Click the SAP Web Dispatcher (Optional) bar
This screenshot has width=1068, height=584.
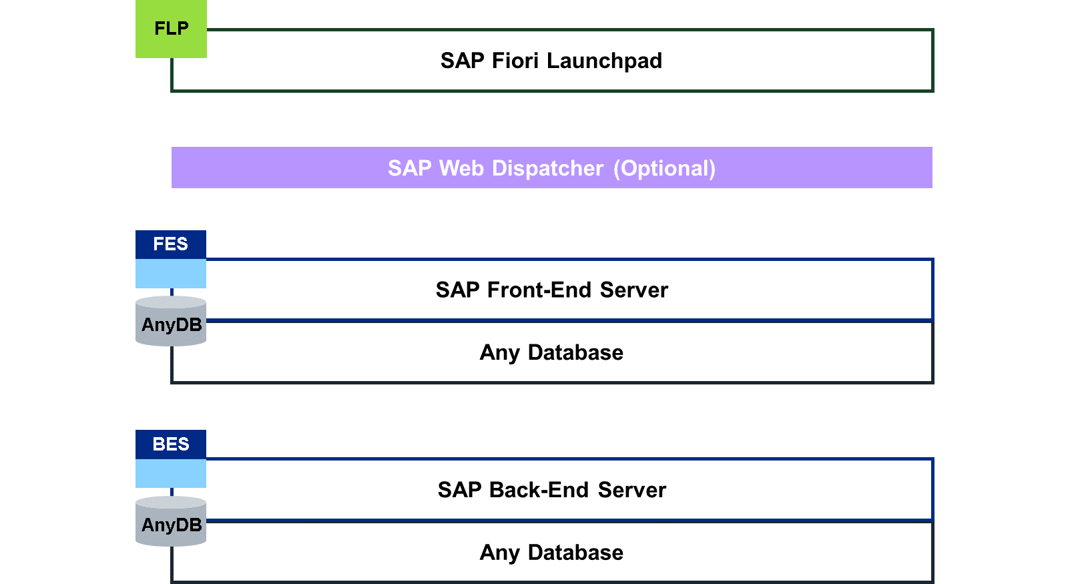(x=552, y=168)
